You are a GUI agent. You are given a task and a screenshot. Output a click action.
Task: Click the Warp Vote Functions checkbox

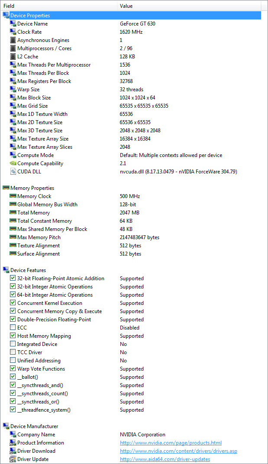coord(13,369)
